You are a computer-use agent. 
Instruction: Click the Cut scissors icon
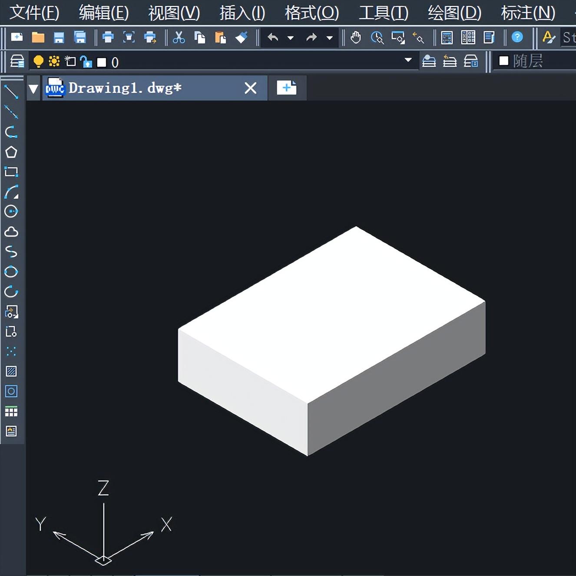[179, 38]
